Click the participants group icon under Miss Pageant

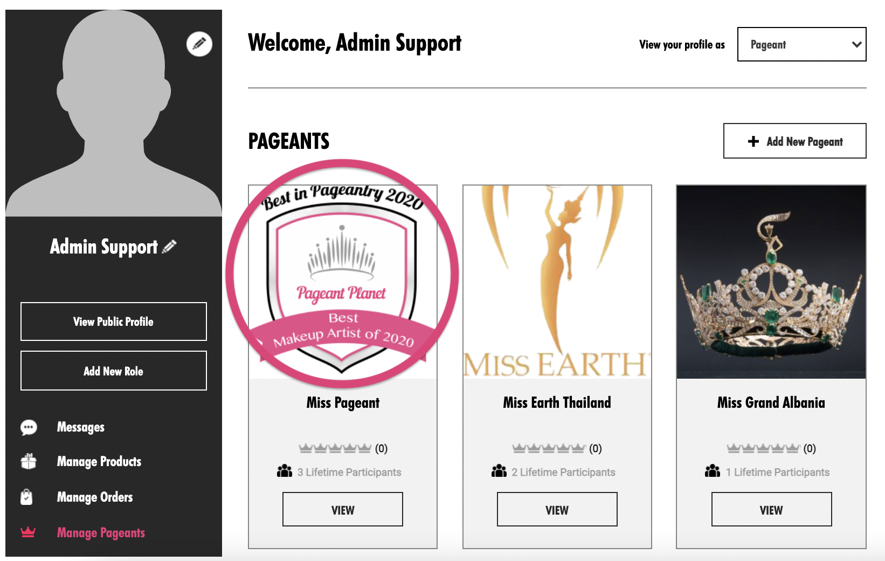coord(285,471)
